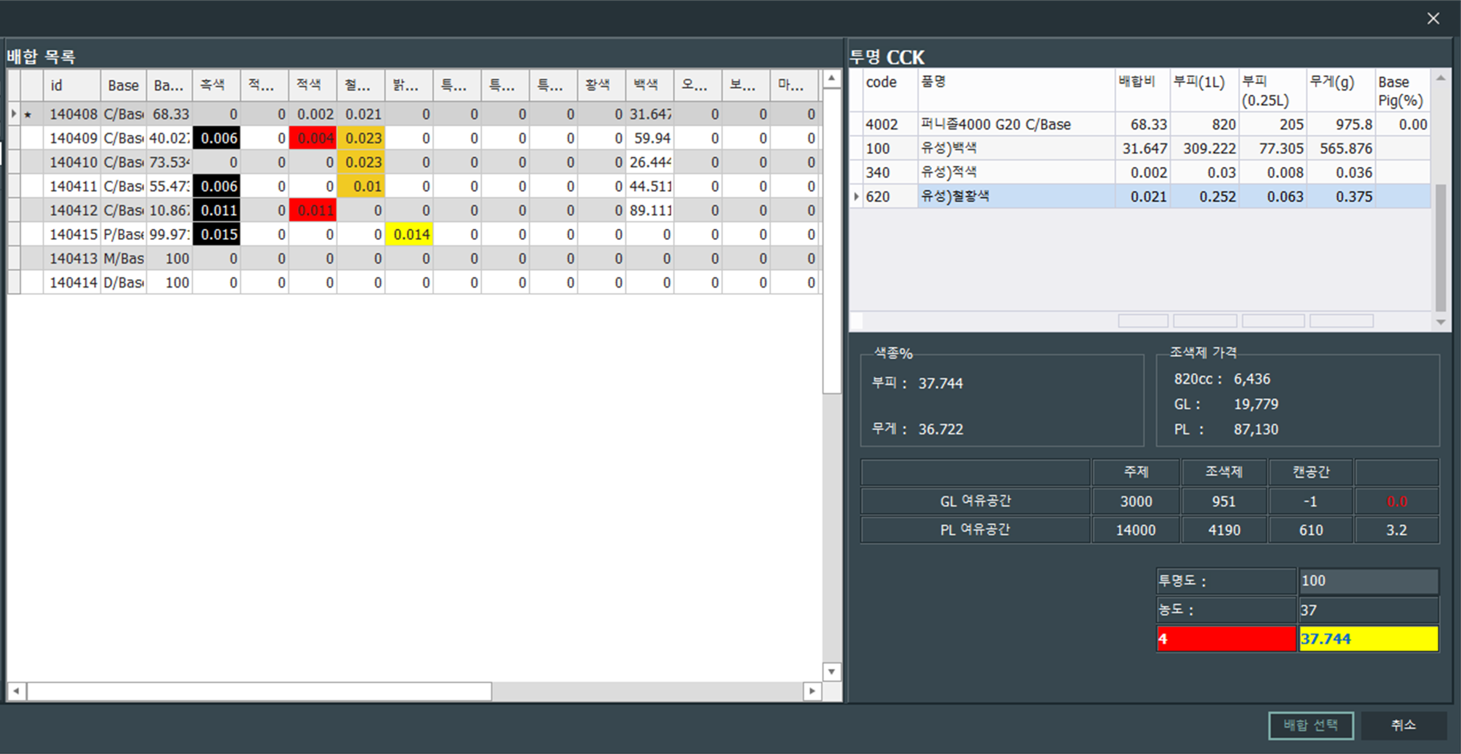This screenshot has width=1461, height=754.
Task: Click the down arrow in the CCK table scrollbar
Action: point(1441,322)
